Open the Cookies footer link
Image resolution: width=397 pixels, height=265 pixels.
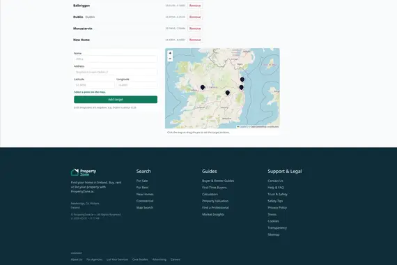273,221
